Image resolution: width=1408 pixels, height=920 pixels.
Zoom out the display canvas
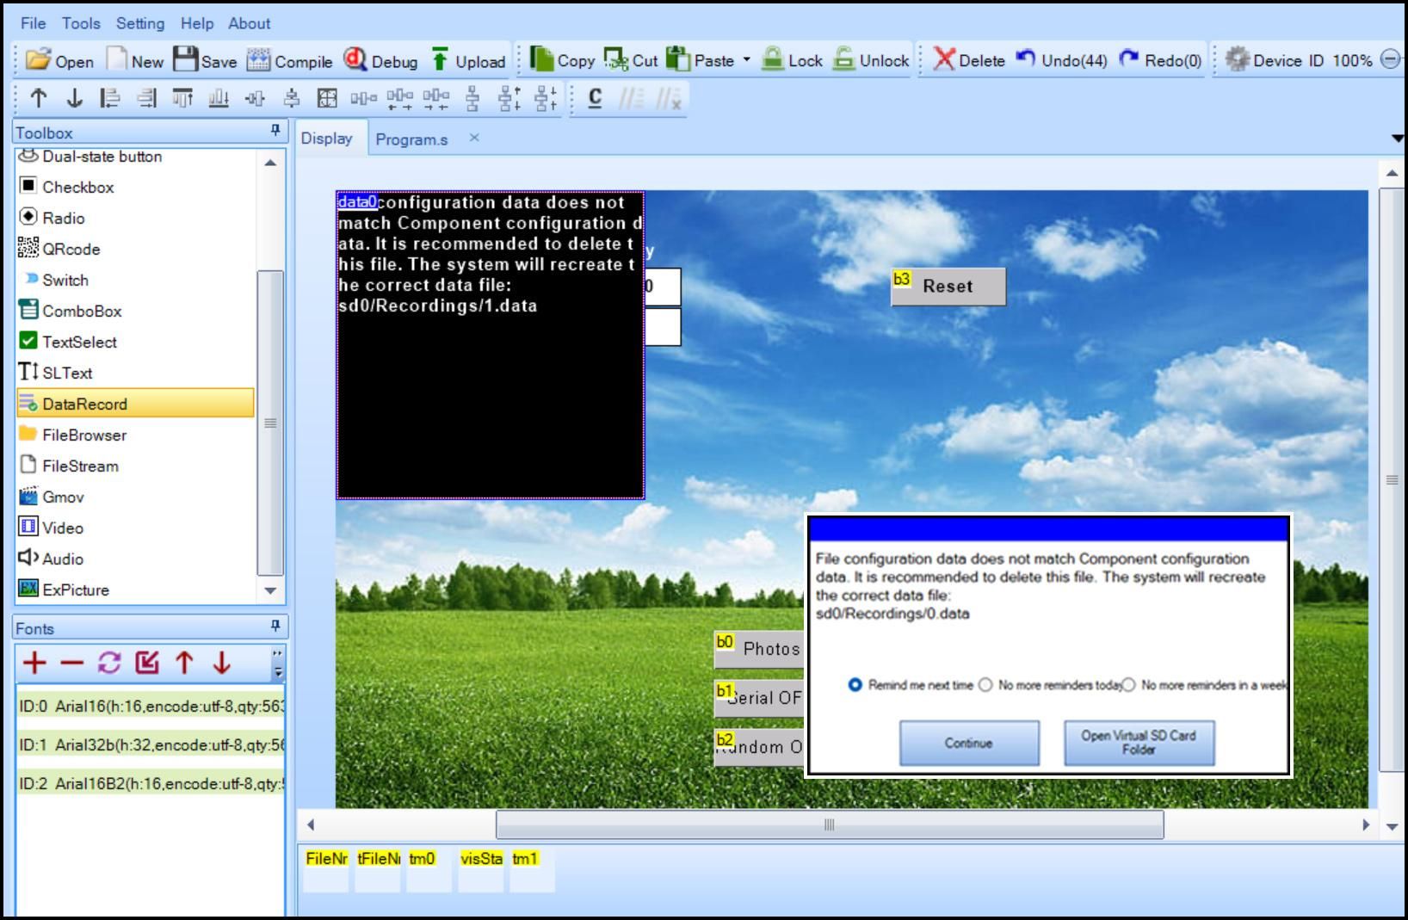(x=1391, y=59)
